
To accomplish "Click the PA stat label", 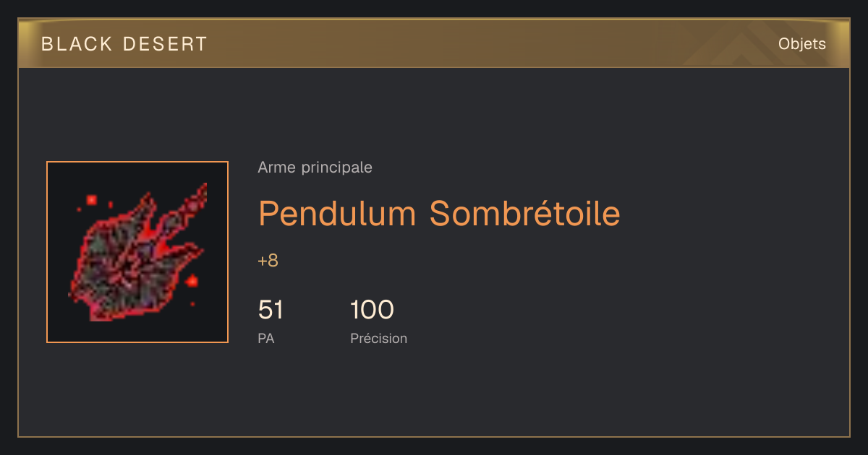I will click(x=266, y=338).
